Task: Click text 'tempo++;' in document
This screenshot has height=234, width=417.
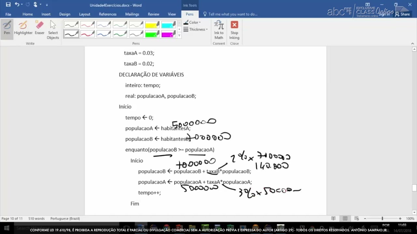Action: [x=149, y=193]
